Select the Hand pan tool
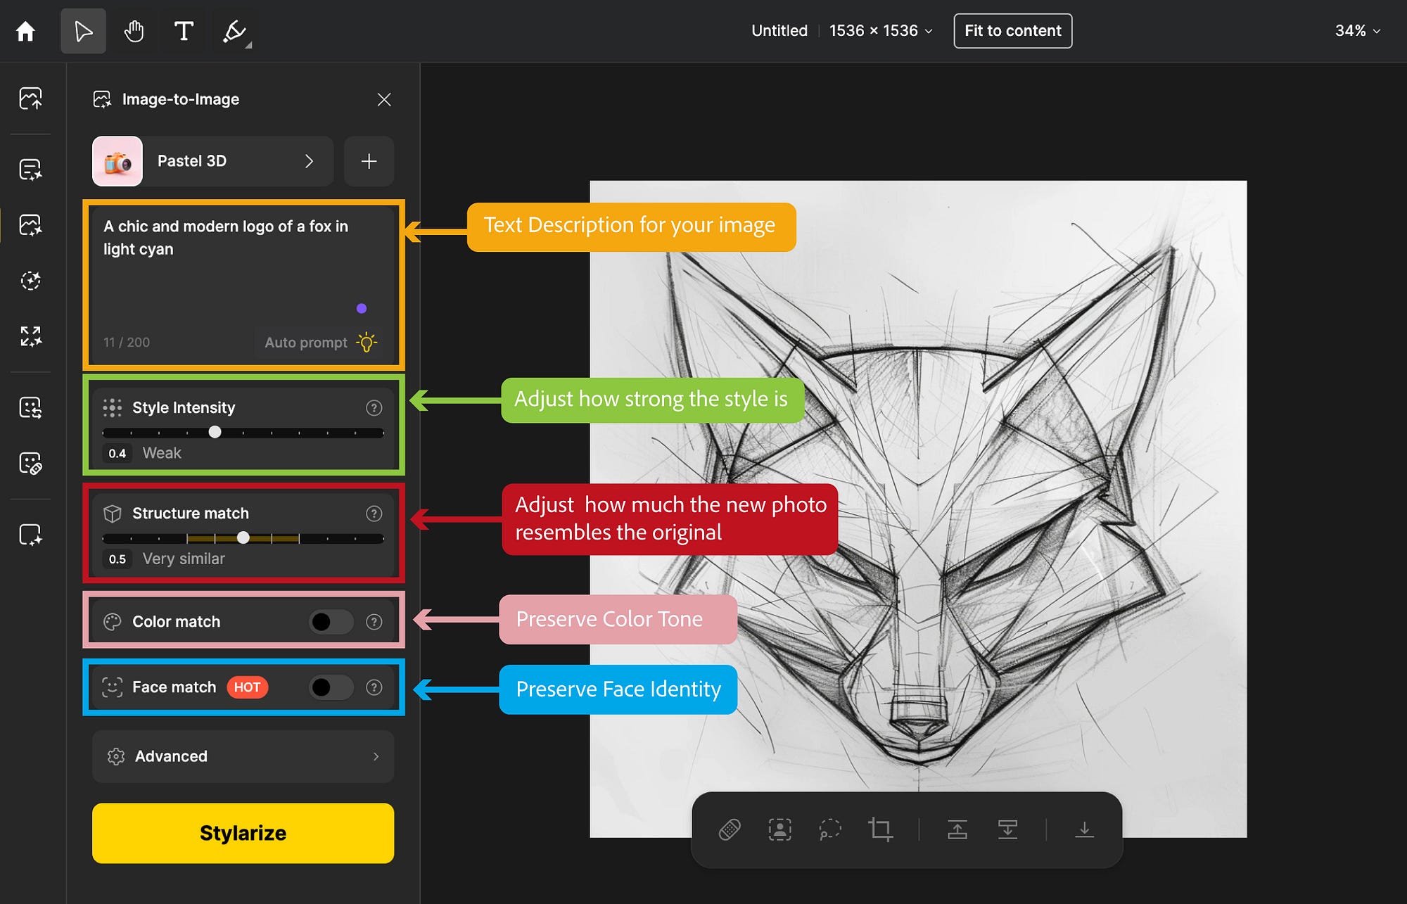1407x904 pixels. [x=134, y=31]
